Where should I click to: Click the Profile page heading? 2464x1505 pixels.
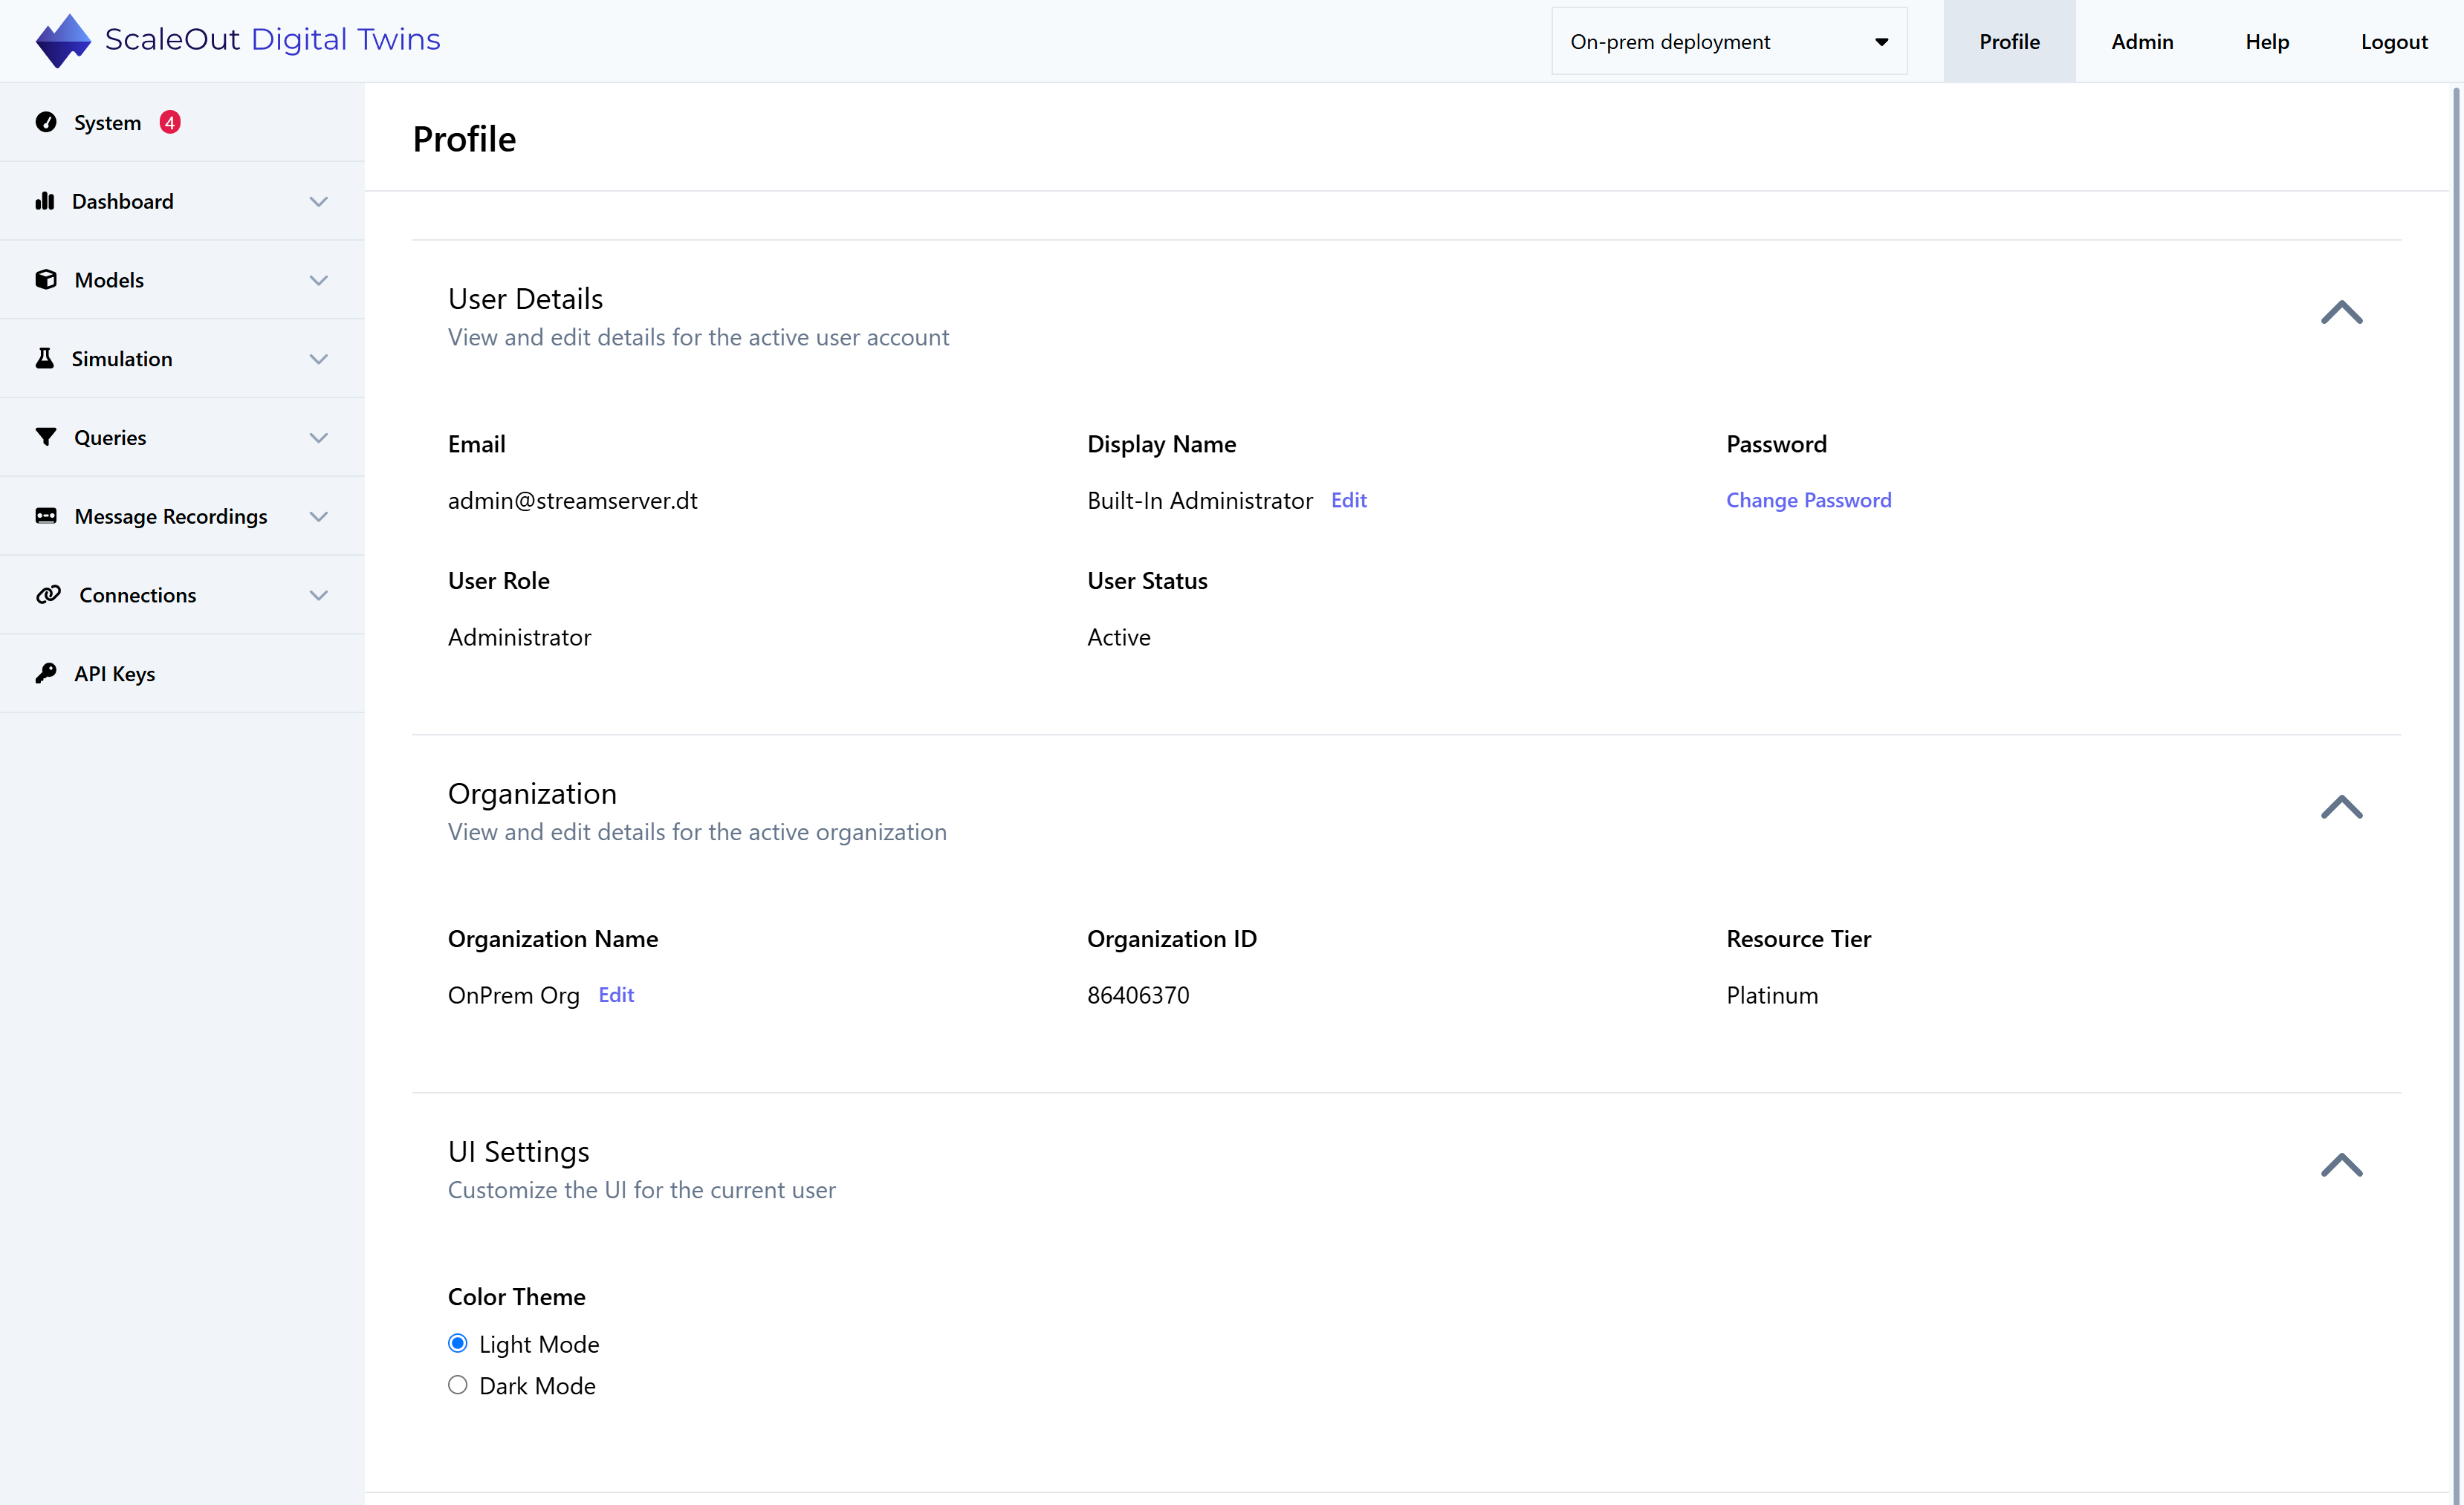coord(464,139)
